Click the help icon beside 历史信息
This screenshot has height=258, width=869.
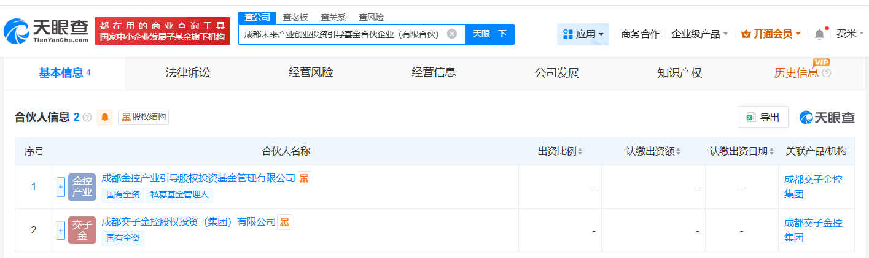[x=826, y=74]
